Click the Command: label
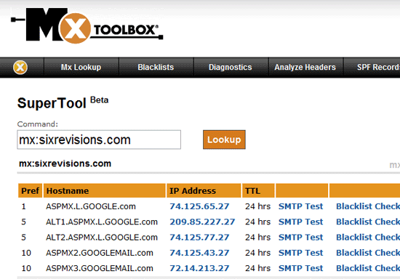The width and height of the screenshot is (400, 279). 38,124
